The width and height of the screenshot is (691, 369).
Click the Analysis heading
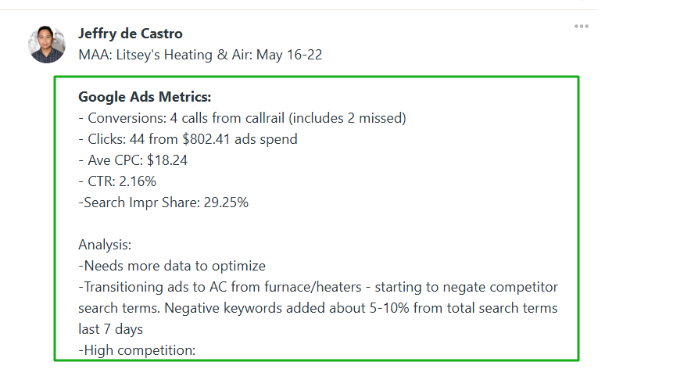(x=105, y=245)
